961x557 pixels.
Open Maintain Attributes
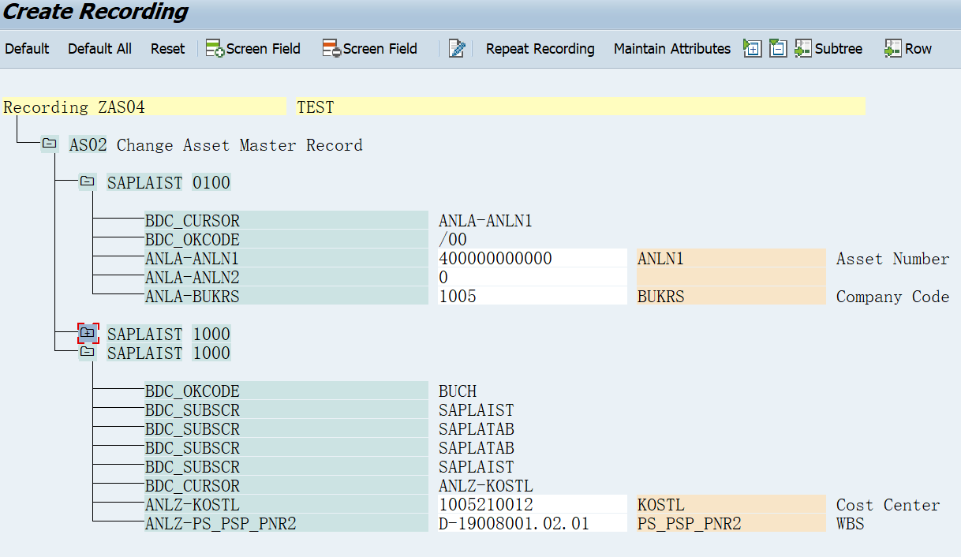[x=671, y=48]
